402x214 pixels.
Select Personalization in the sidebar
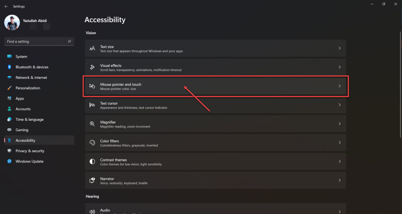click(x=39, y=88)
